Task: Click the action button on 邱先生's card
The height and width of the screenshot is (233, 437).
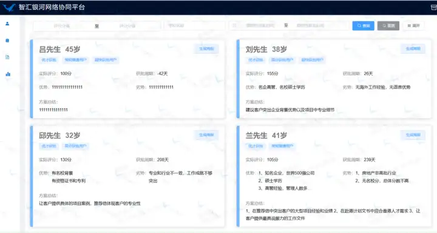Action: pos(206,135)
